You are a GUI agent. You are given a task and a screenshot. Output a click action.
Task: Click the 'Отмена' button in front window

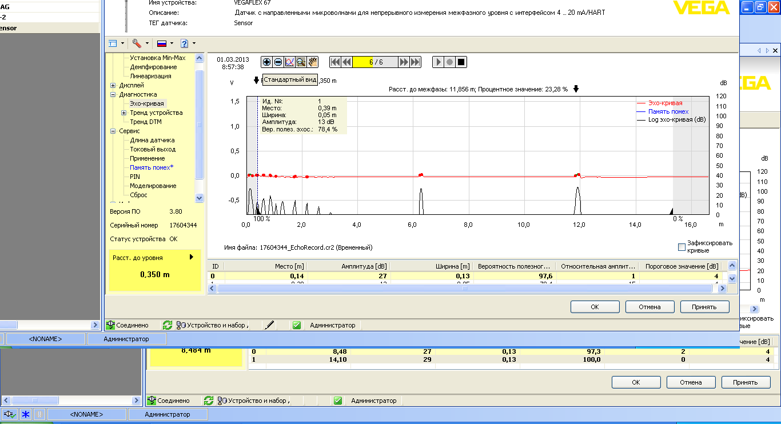(x=649, y=307)
